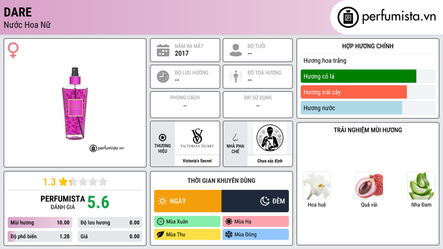Screen dimensions: 443x249
Task: Click the first filled gold rating star
Action: pos(63,182)
